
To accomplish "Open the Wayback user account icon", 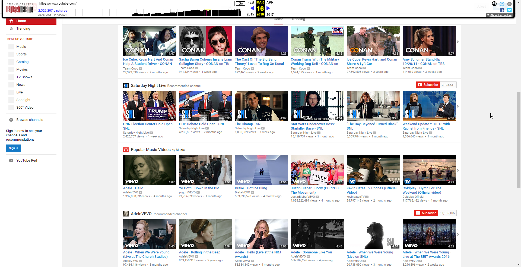I will click(494, 4).
